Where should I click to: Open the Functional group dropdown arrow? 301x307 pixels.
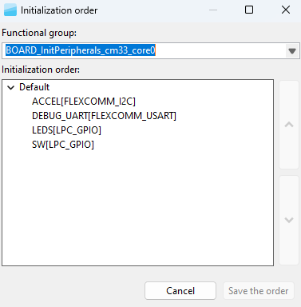click(x=292, y=50)
